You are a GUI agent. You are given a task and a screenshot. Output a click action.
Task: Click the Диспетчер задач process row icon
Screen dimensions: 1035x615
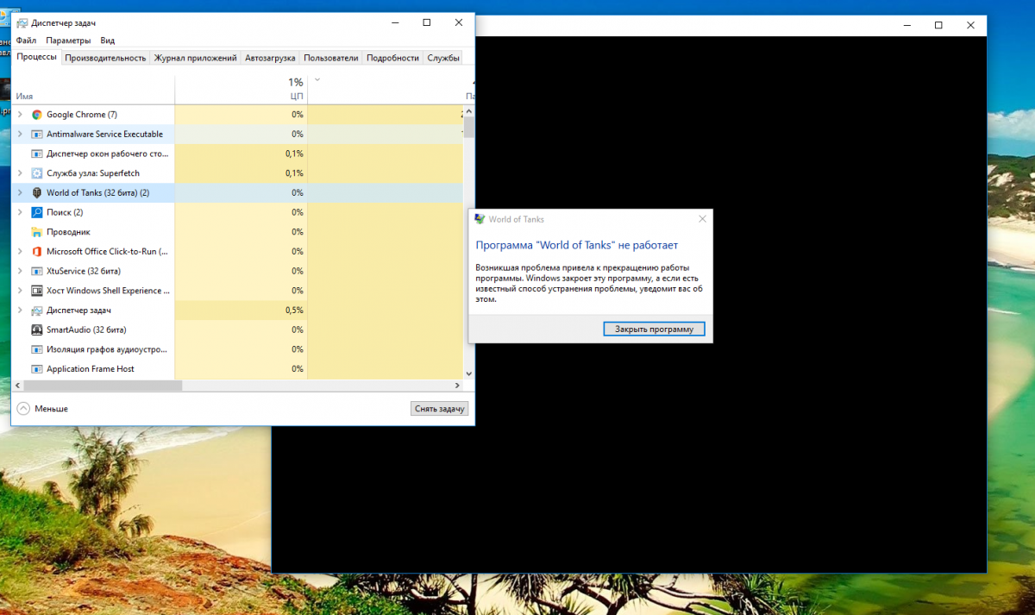[37, 311]
